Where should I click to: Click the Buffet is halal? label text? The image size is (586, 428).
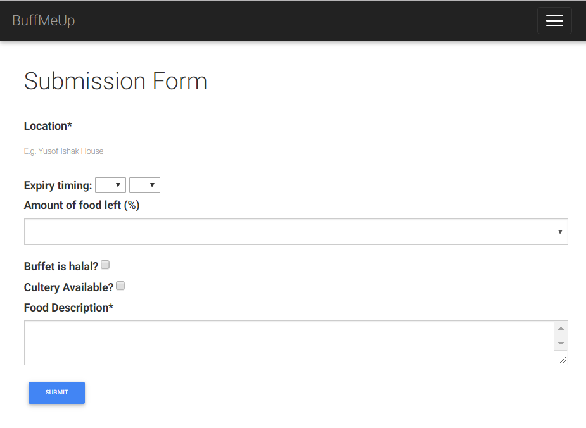pos(61,267)
